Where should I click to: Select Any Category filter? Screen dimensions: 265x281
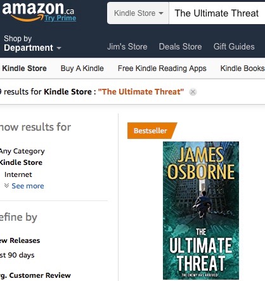point(22,151)
